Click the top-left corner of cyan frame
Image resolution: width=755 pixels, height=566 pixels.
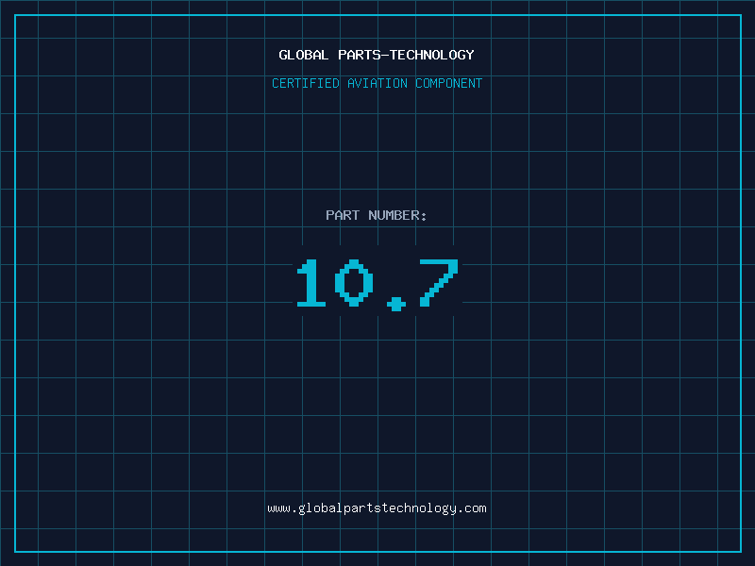[15, 15]
